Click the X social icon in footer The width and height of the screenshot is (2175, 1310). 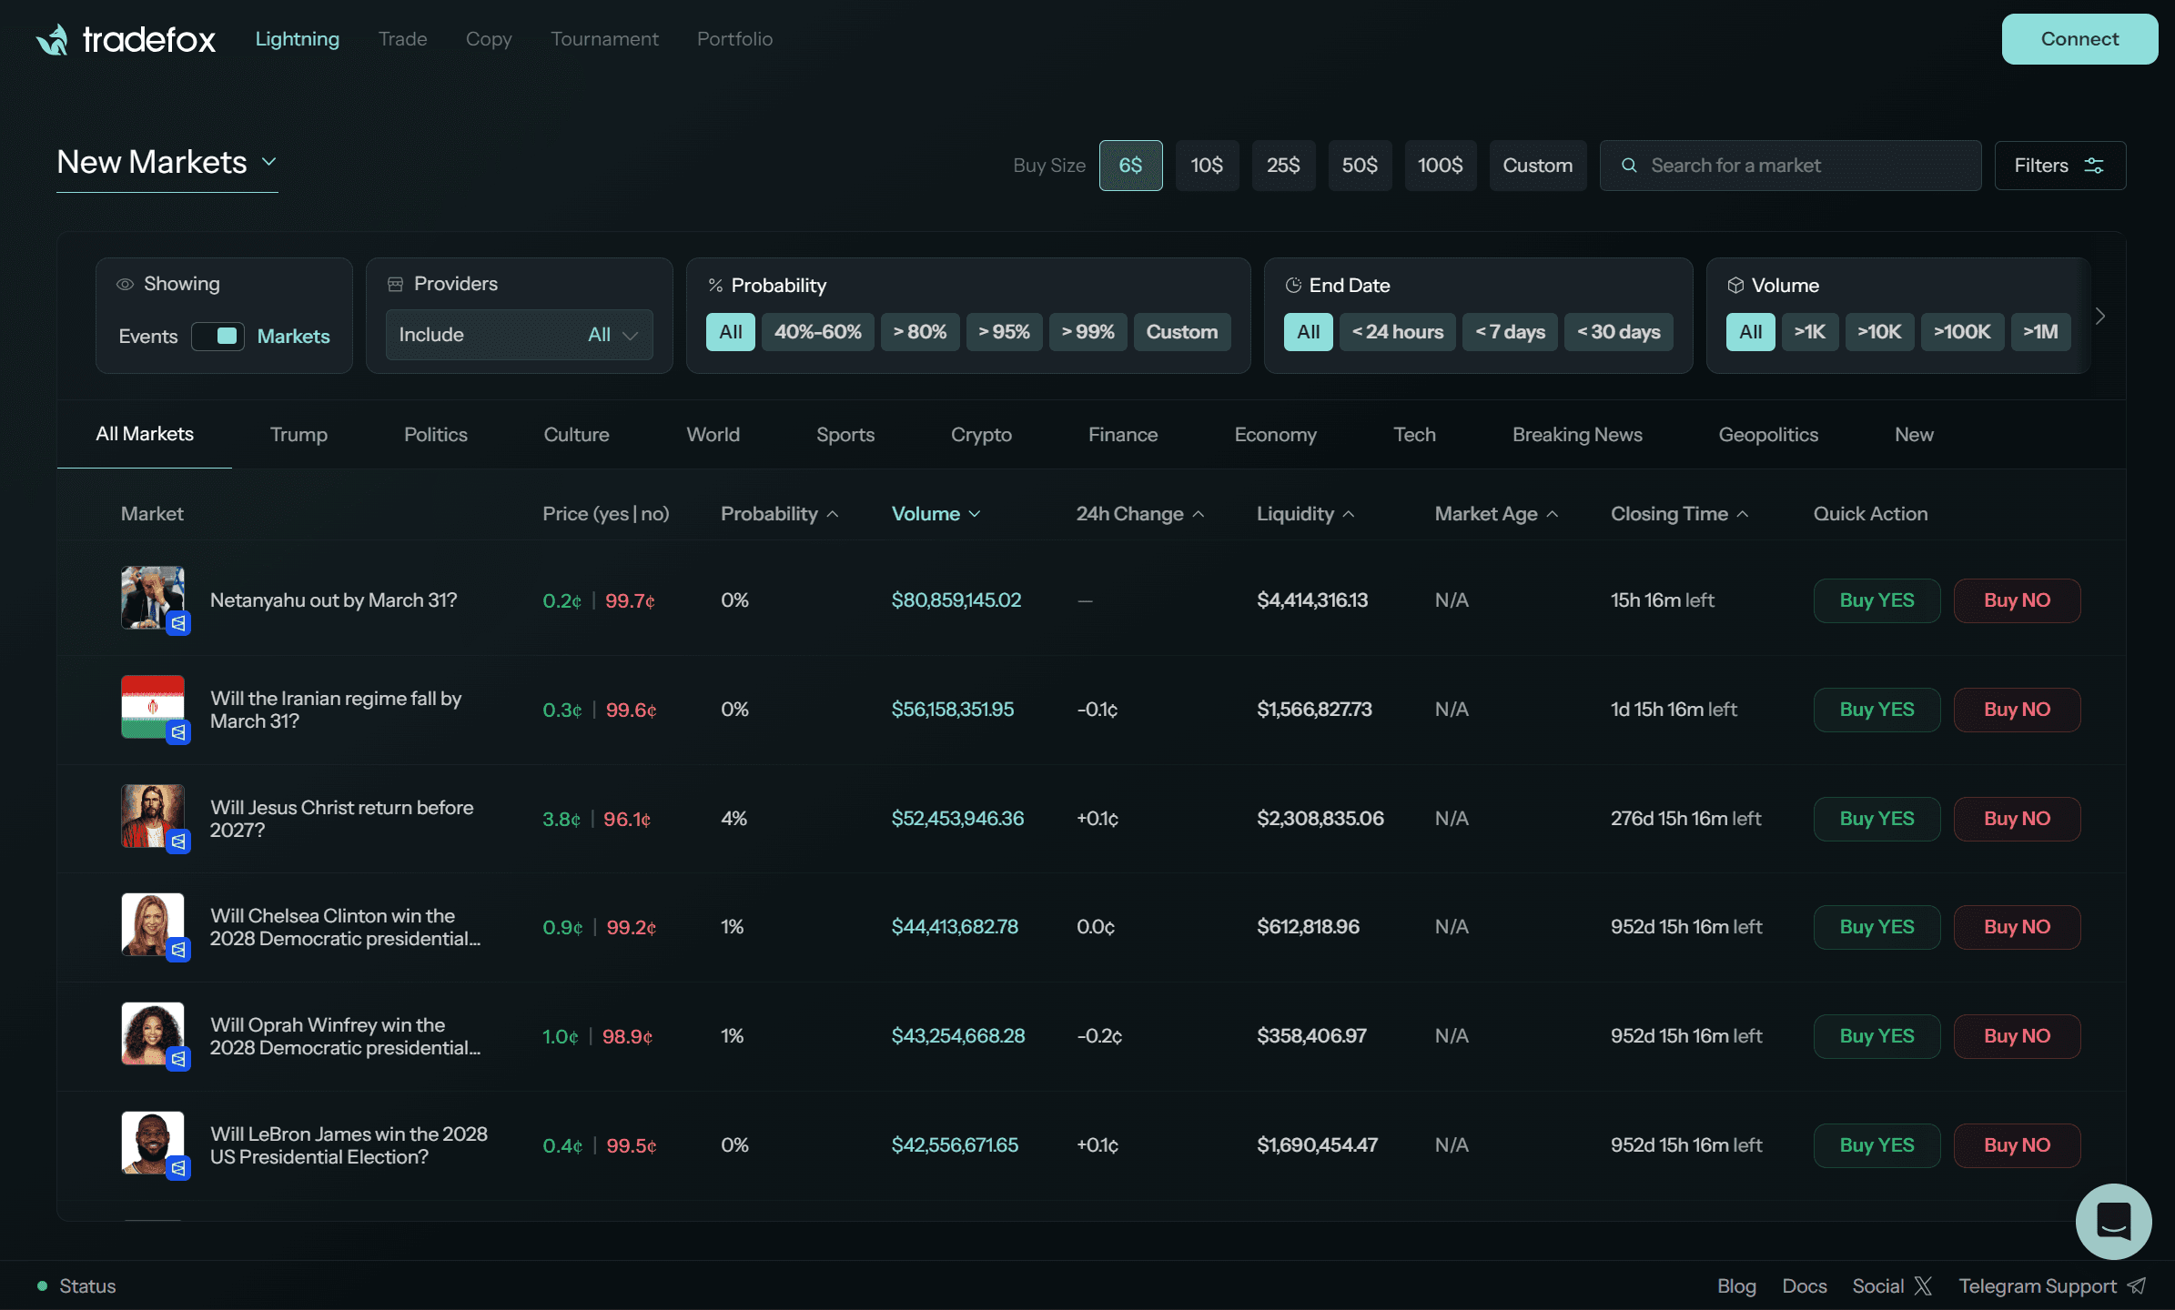click(x=1923, y=1285)
